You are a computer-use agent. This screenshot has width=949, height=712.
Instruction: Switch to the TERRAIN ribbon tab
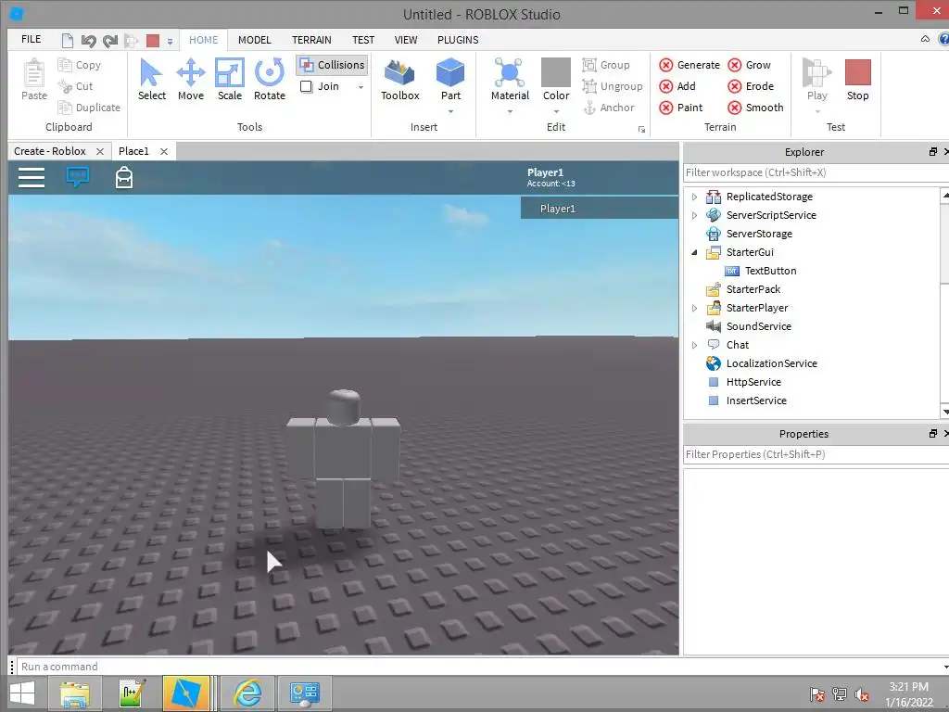pos(311,40)
